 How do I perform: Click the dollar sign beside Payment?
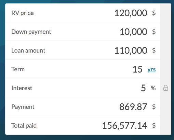tap(154, 106)
